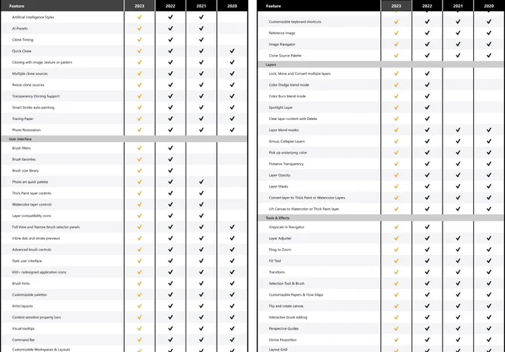Click the Customizable palettes label
This screenshot has height=352, width=505.
point(29,294)
